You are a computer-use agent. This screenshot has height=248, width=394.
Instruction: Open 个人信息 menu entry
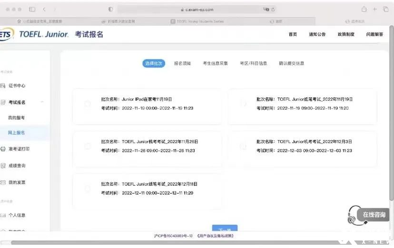tap(17, 215)
